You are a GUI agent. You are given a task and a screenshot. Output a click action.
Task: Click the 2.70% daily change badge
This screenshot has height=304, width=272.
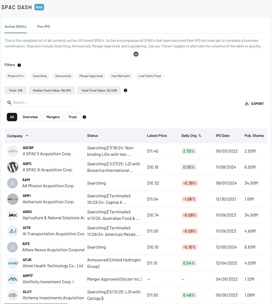[x=189, y=151]
